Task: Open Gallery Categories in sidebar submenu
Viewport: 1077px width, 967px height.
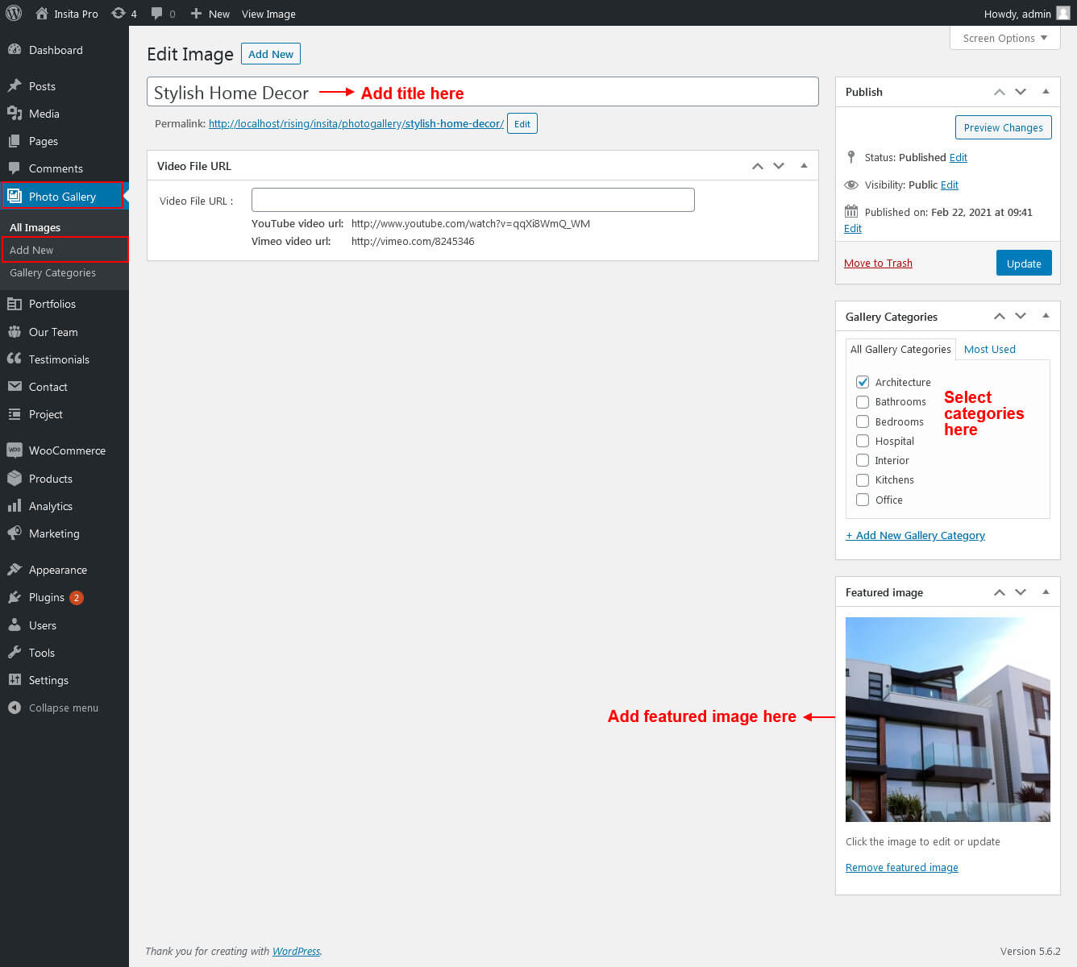Action: 52,272
